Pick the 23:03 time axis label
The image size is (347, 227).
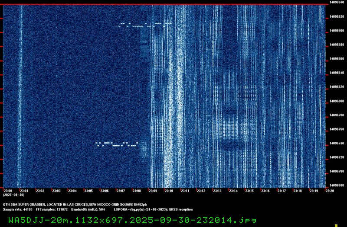pos(56,191)
